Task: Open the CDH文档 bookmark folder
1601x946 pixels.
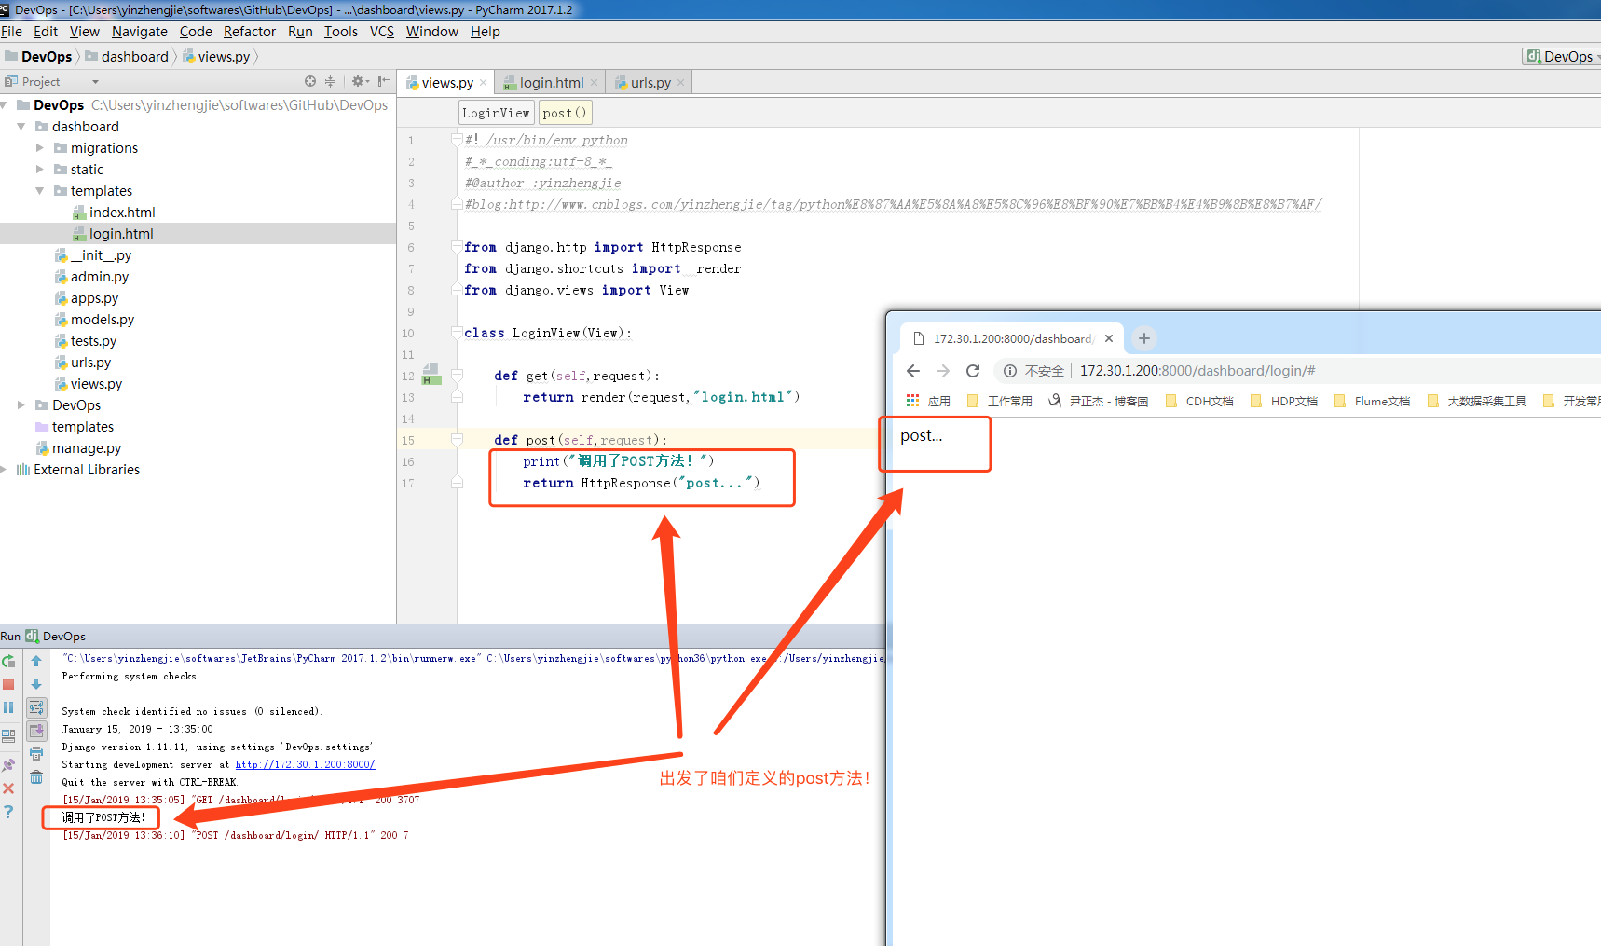Action: click(1199, 401)
